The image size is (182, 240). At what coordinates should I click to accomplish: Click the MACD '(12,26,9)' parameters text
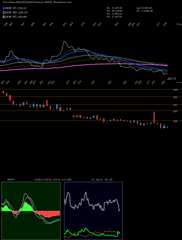pyautogui.click(x=38, y=180)
